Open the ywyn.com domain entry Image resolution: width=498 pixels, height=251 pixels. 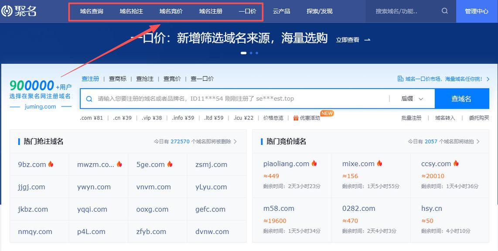point(94,187)
